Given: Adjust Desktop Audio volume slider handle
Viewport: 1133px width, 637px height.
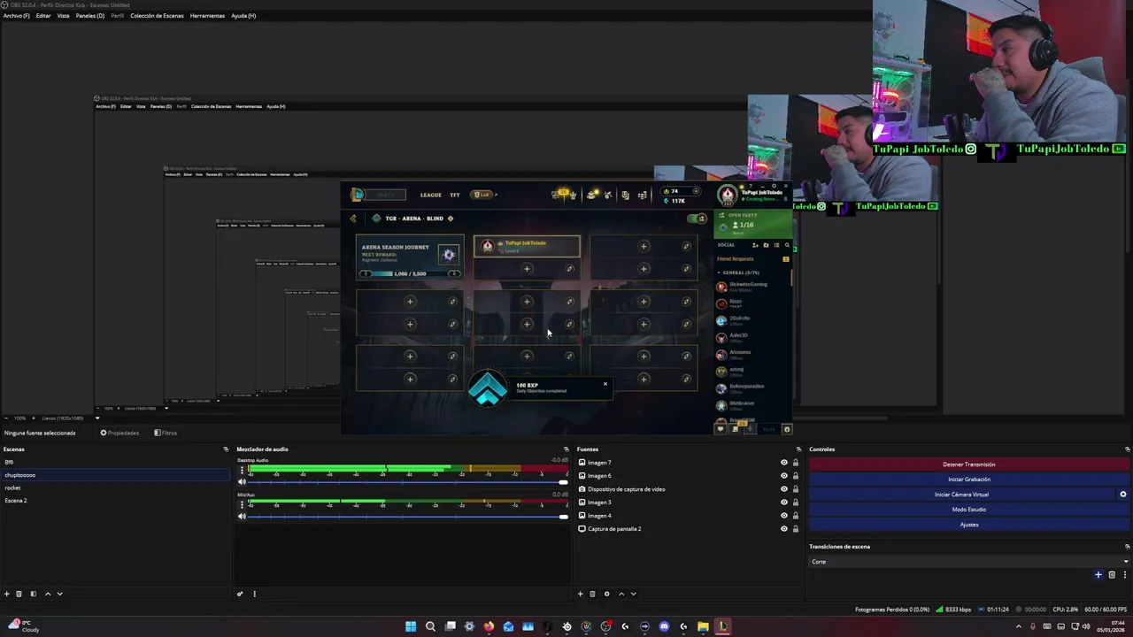Looking at the screenshot, I should click(563, 482).
